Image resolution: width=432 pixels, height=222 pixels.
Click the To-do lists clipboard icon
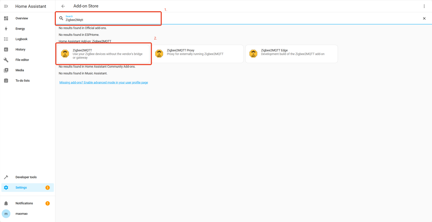(x=6, y=81)
